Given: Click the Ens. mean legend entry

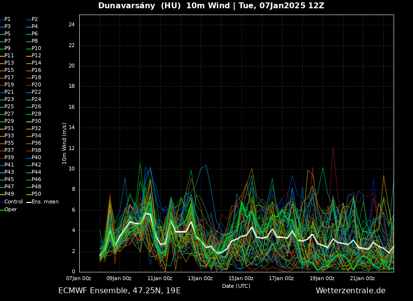Looking at the screenshot, I should [45, 201].
